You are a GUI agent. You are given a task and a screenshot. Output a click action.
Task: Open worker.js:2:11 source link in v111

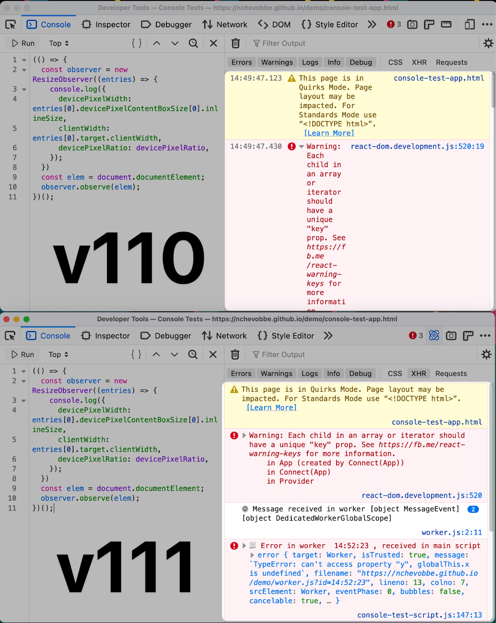pyautogui.click(x=452, y=532)
